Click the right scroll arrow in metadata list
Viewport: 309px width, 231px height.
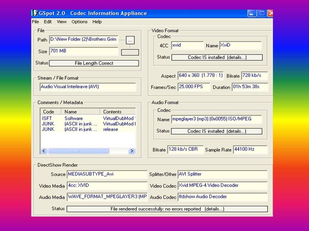132,151
